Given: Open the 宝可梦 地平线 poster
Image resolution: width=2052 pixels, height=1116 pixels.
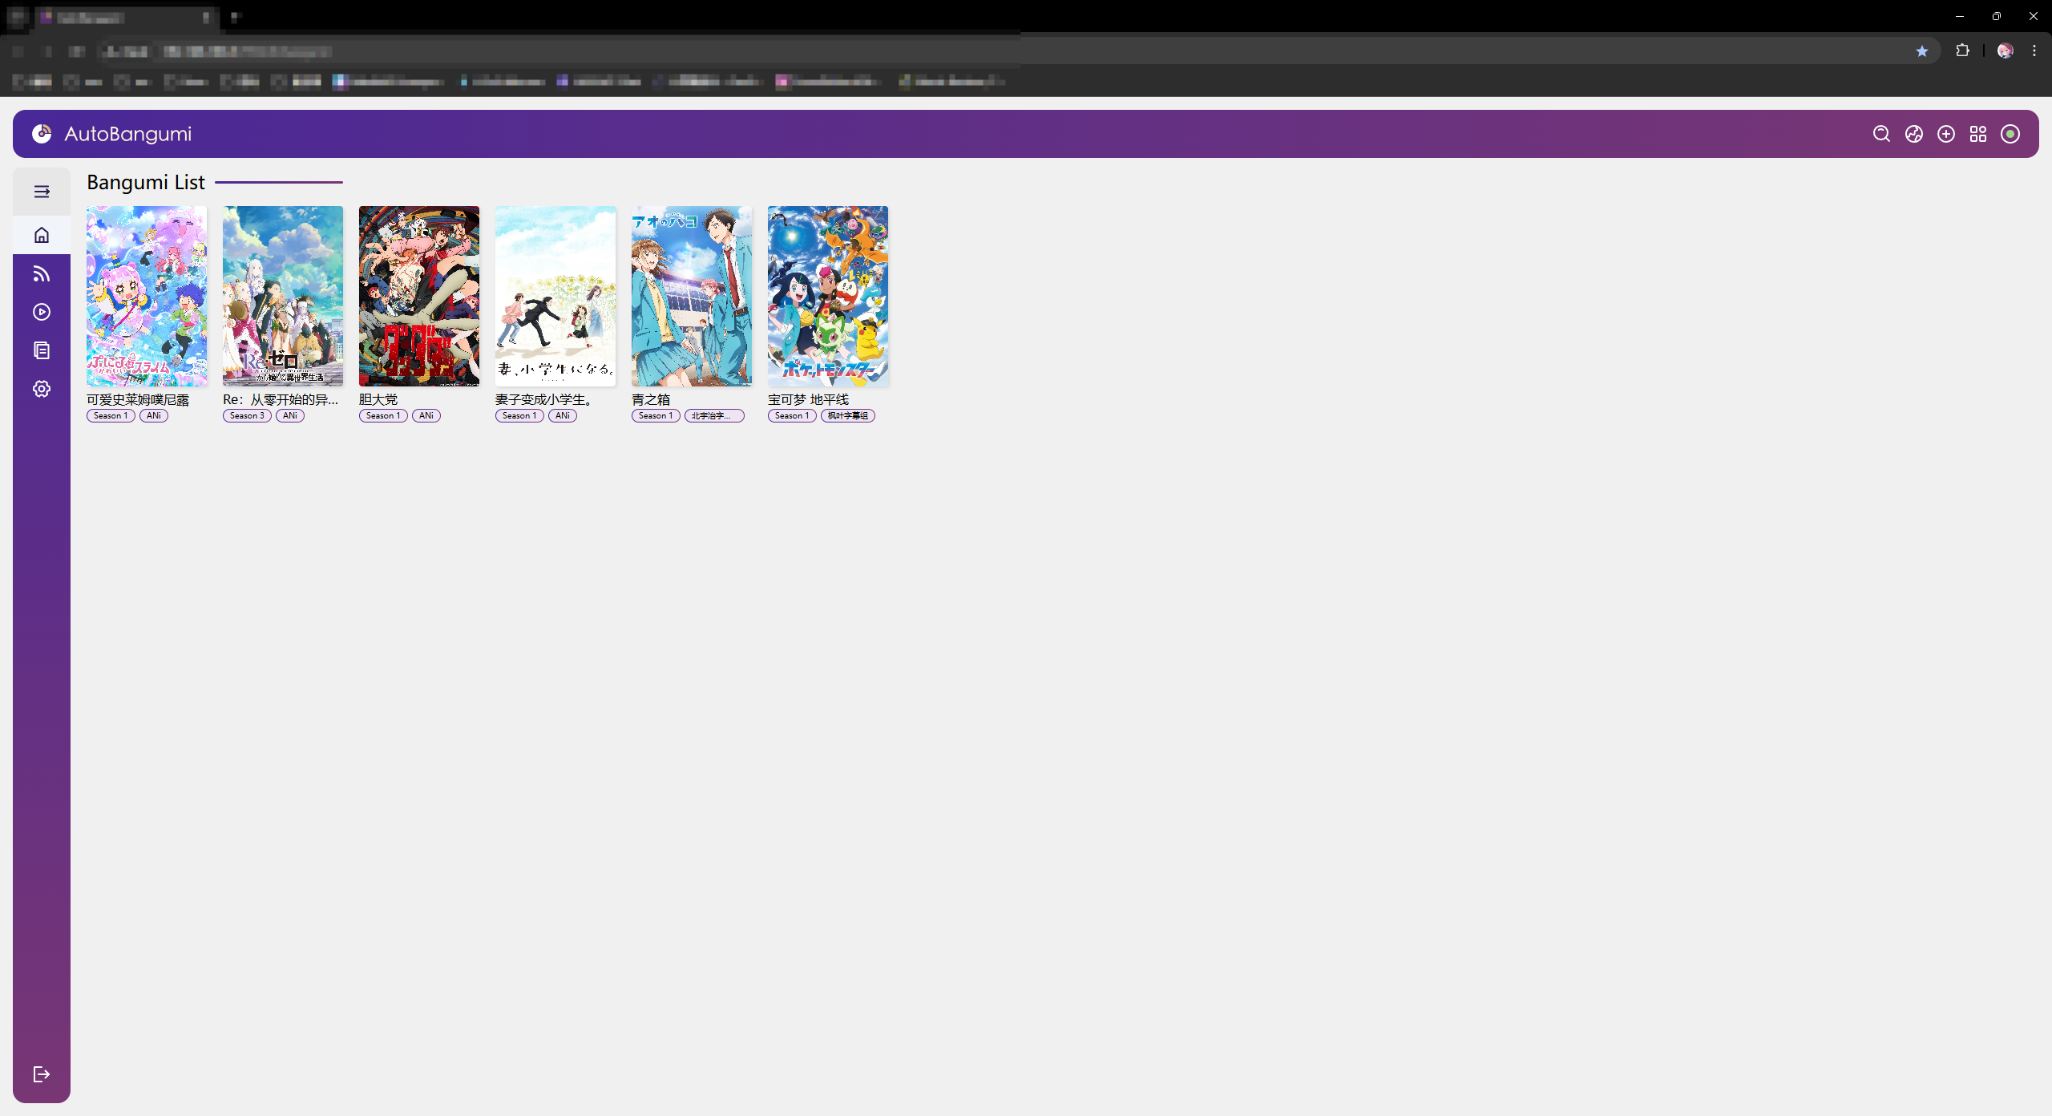Looking at the screenshot, I should coord(828,296).
